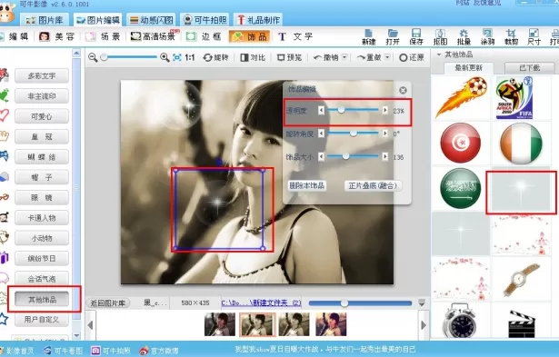
Task: Open the 撤销 dropdown arrow
Action: click(x=344, y=57)
